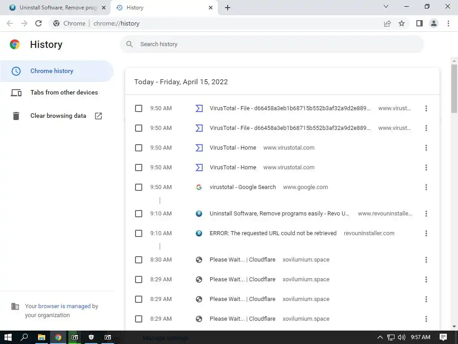458x344 pixels.
Task: Click the devices icon of Tabs from other devices
Action: [x=16, y=93]
